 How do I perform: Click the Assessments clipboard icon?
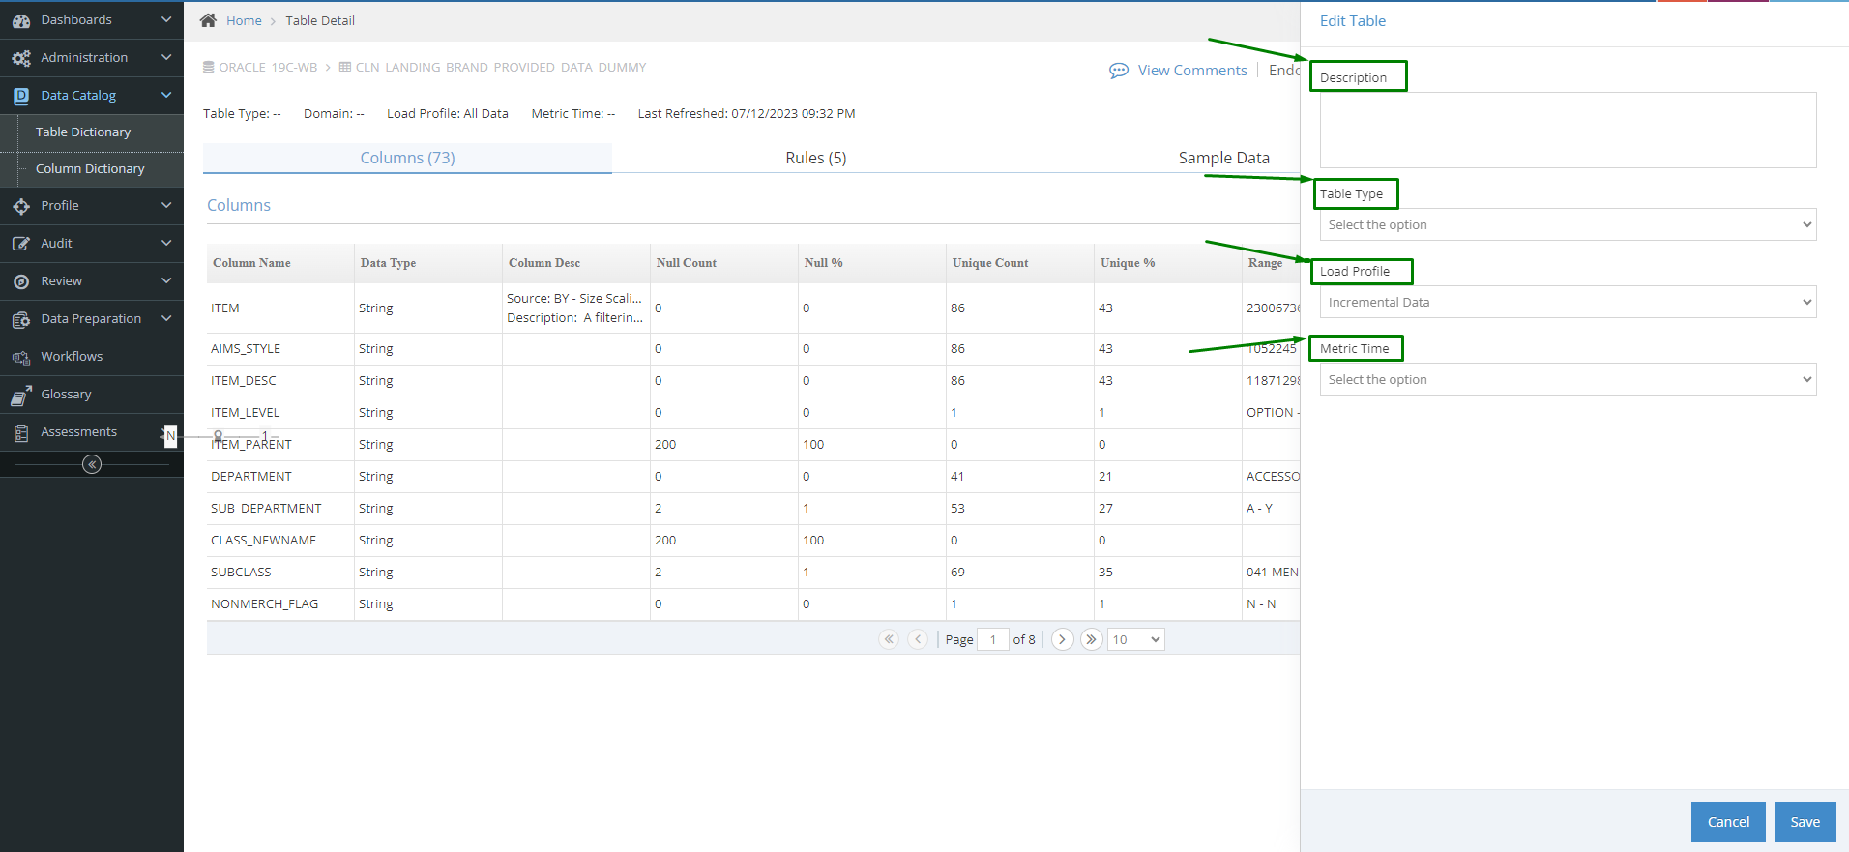coord(21,432)
